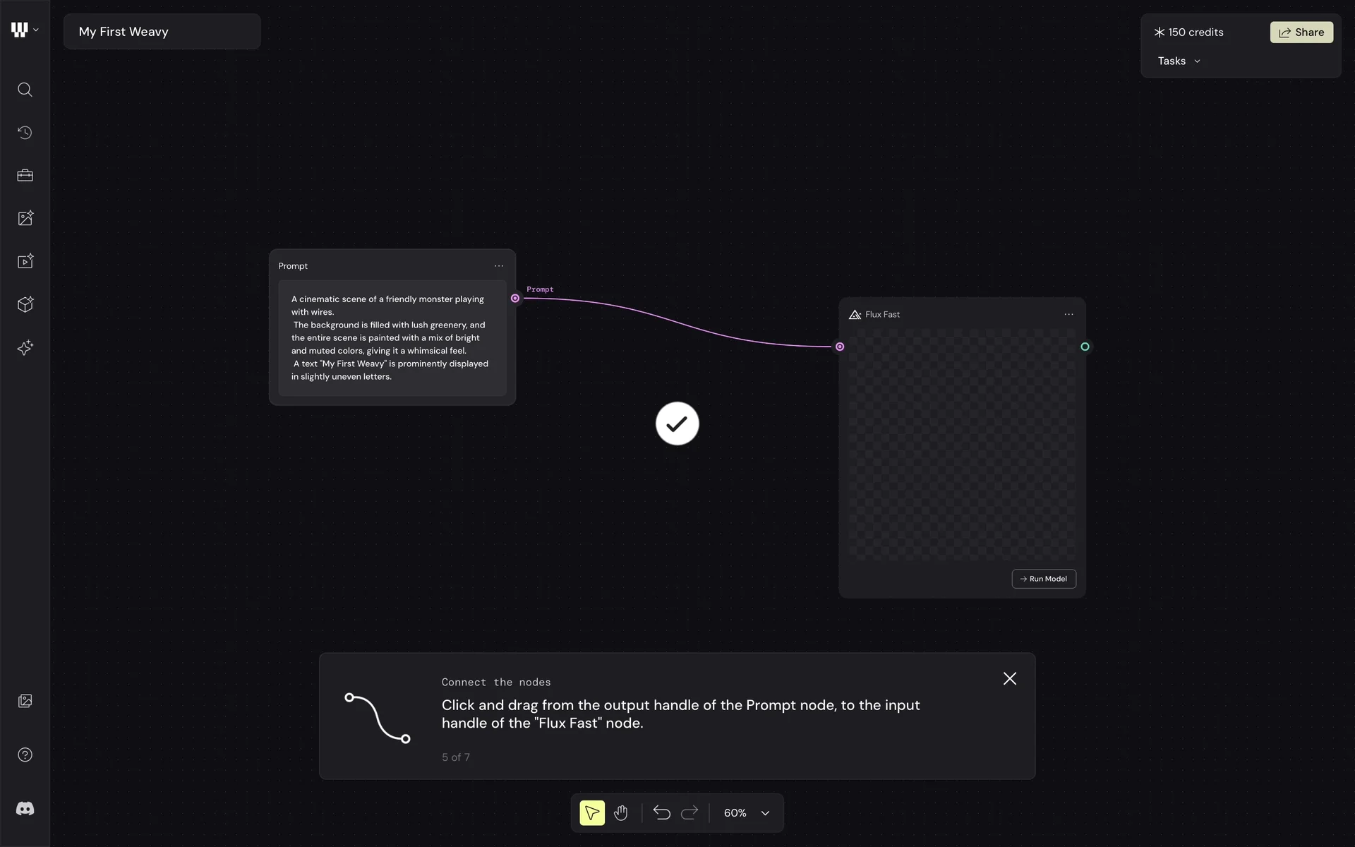Open the 3D cube models icon
Image resolution: width=1355 pixels, height=847 pixels.
click(25, 304)
